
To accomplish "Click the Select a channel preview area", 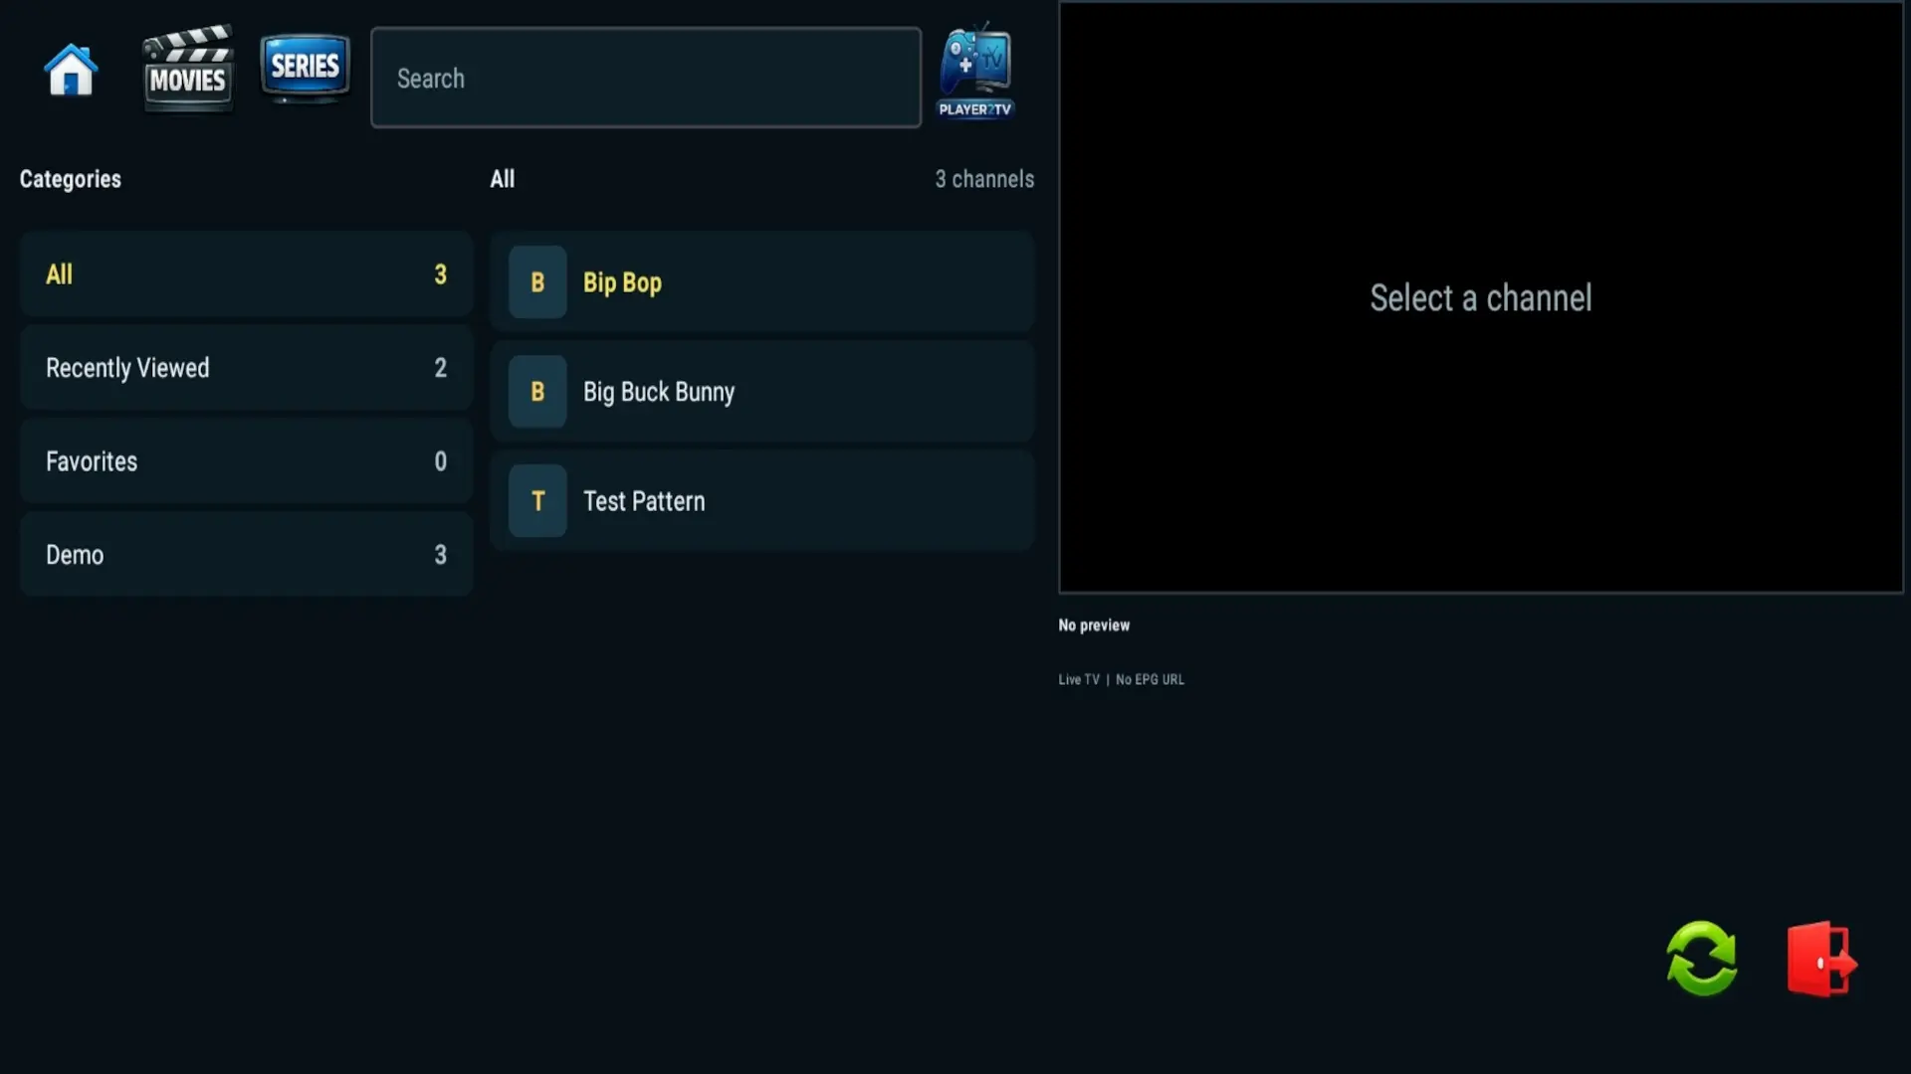I will pos(1481,297).
